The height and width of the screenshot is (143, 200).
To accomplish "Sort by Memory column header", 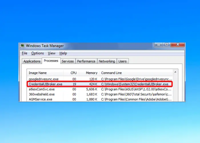I will tap(89, 73).
